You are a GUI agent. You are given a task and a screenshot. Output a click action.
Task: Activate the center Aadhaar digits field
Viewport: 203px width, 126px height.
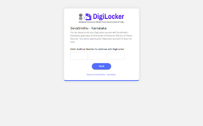point(97,56)
